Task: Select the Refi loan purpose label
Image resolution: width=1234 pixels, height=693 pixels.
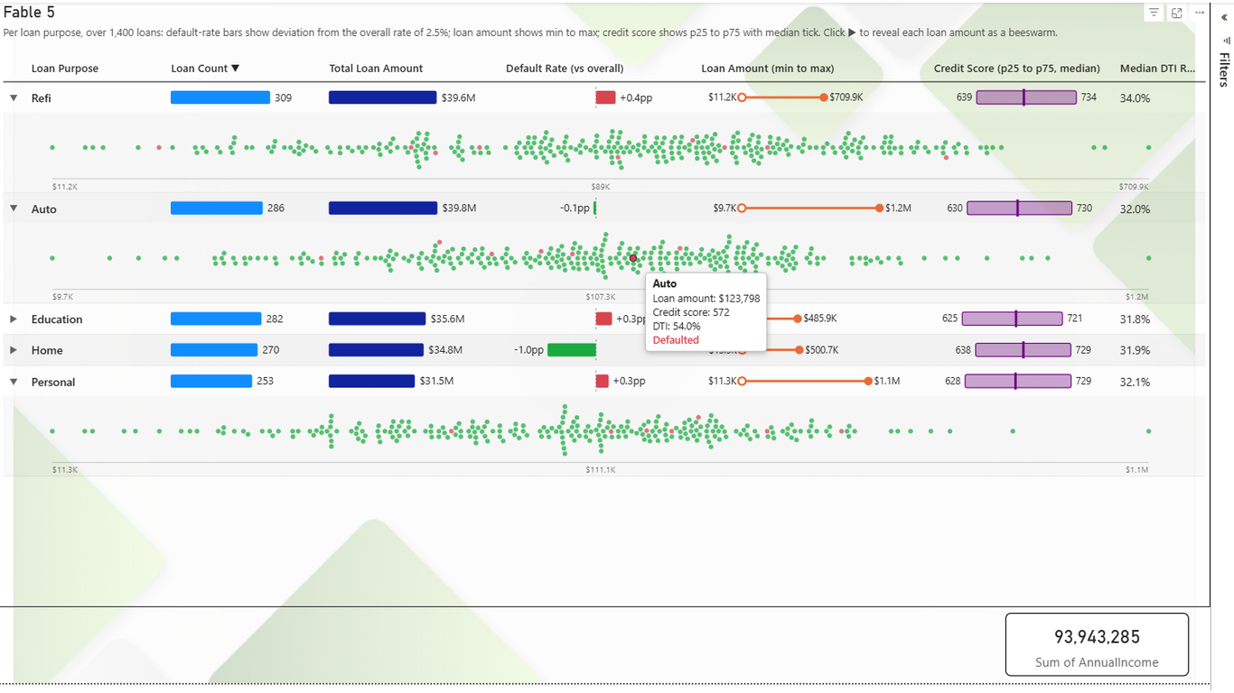Action: click(42, 98)
